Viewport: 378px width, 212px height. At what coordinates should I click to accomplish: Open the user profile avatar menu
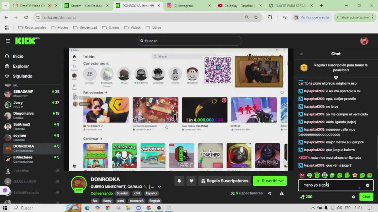click(x=364, y=41)
